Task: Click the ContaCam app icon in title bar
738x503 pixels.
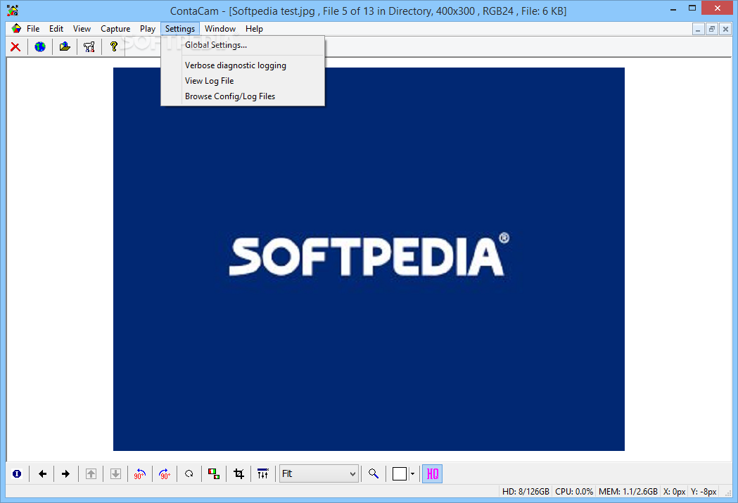Action: [13, 10]
